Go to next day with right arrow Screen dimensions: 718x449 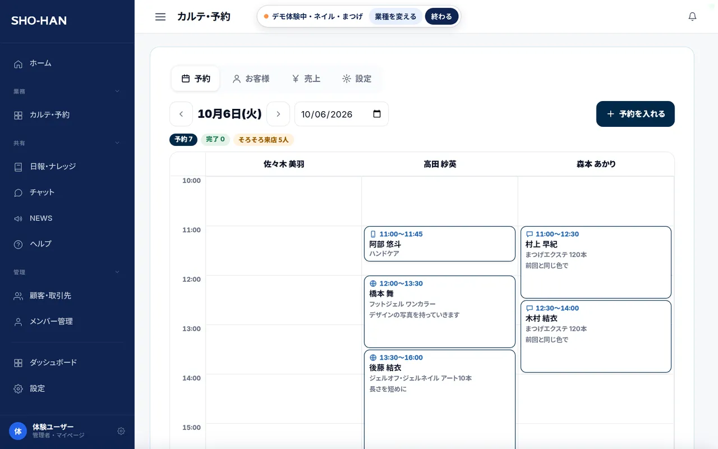click(x=278, y=114)
